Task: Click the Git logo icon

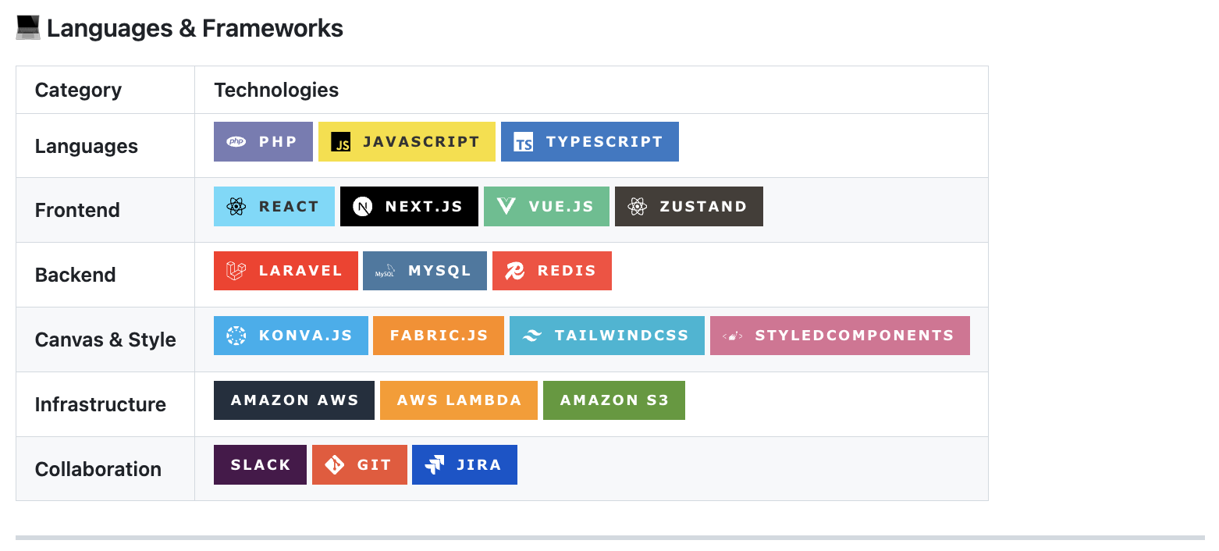Action: coord(334,465)
